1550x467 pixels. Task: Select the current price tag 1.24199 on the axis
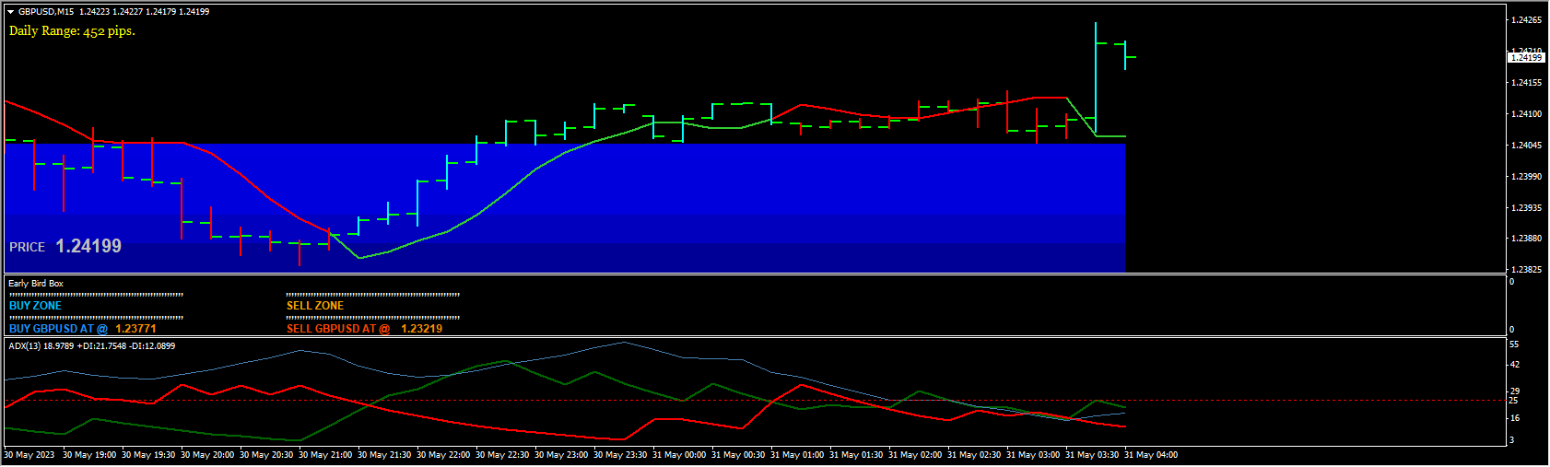click(1526, 58)
